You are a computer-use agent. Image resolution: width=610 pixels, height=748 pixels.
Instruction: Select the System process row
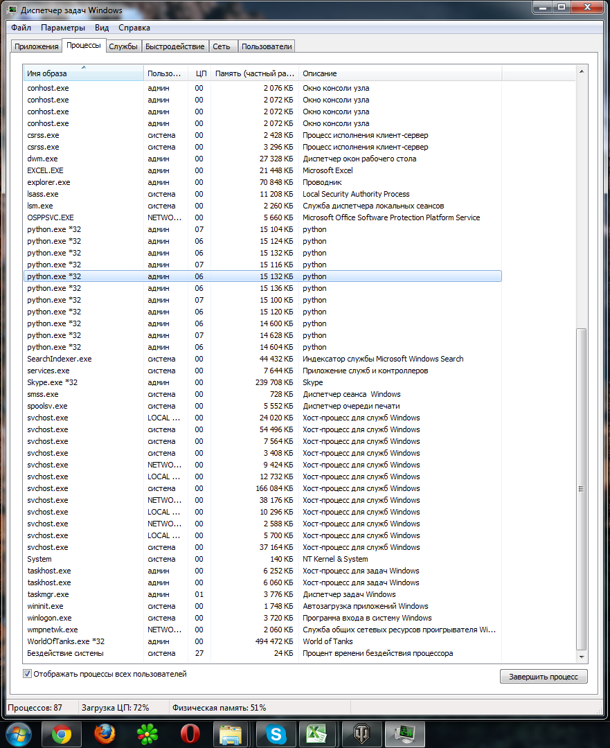[262, 559]
